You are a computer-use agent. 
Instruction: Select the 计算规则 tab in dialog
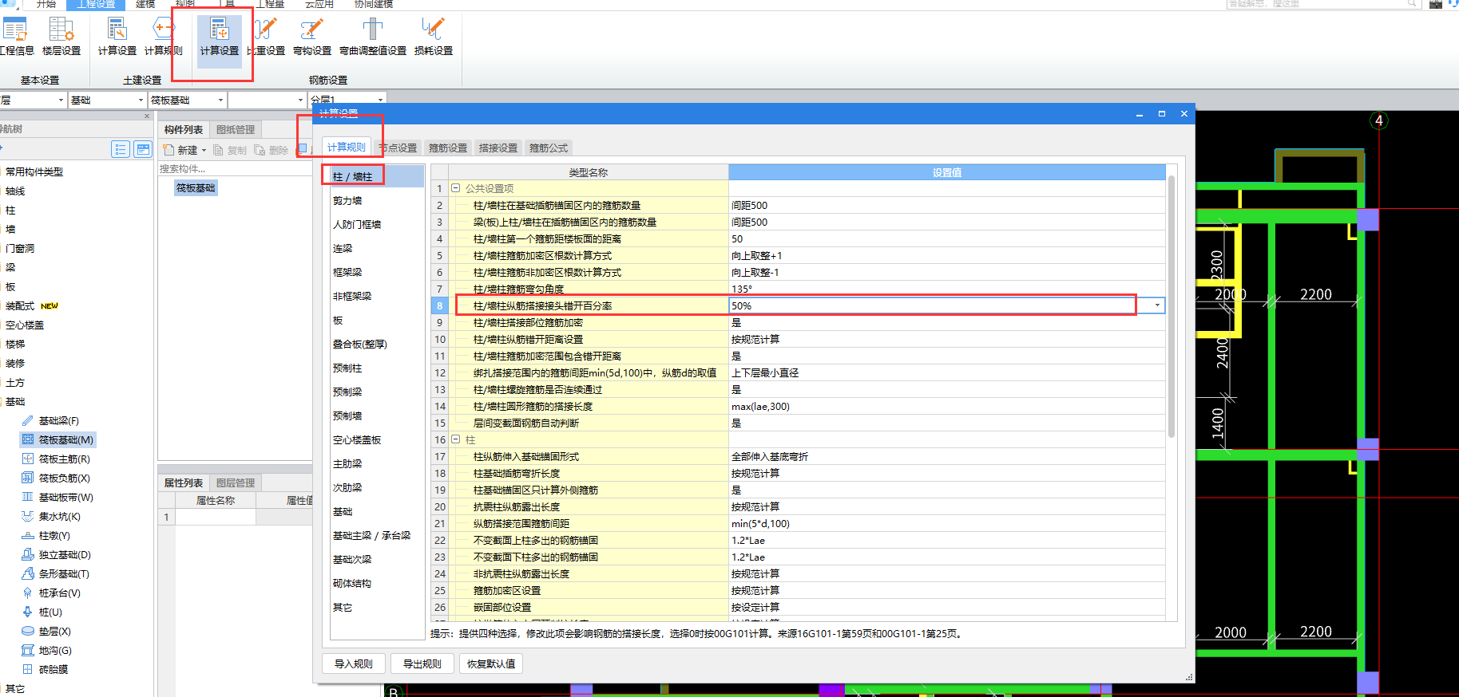tap(347, 147)
